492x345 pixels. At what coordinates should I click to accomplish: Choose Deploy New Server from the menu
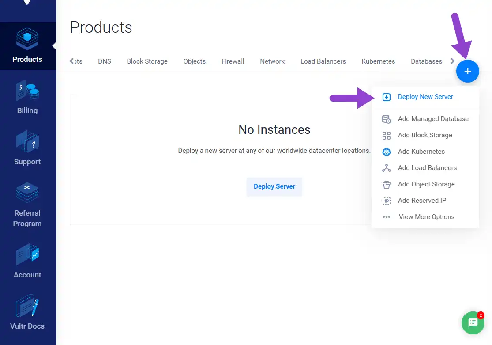point(425,97)
